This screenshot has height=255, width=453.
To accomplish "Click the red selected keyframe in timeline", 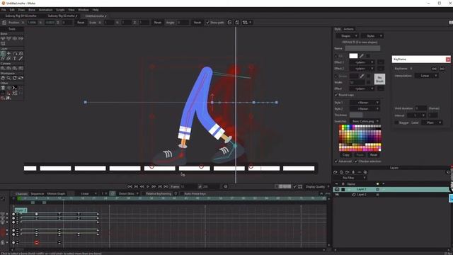I will [x=36, y=242].
